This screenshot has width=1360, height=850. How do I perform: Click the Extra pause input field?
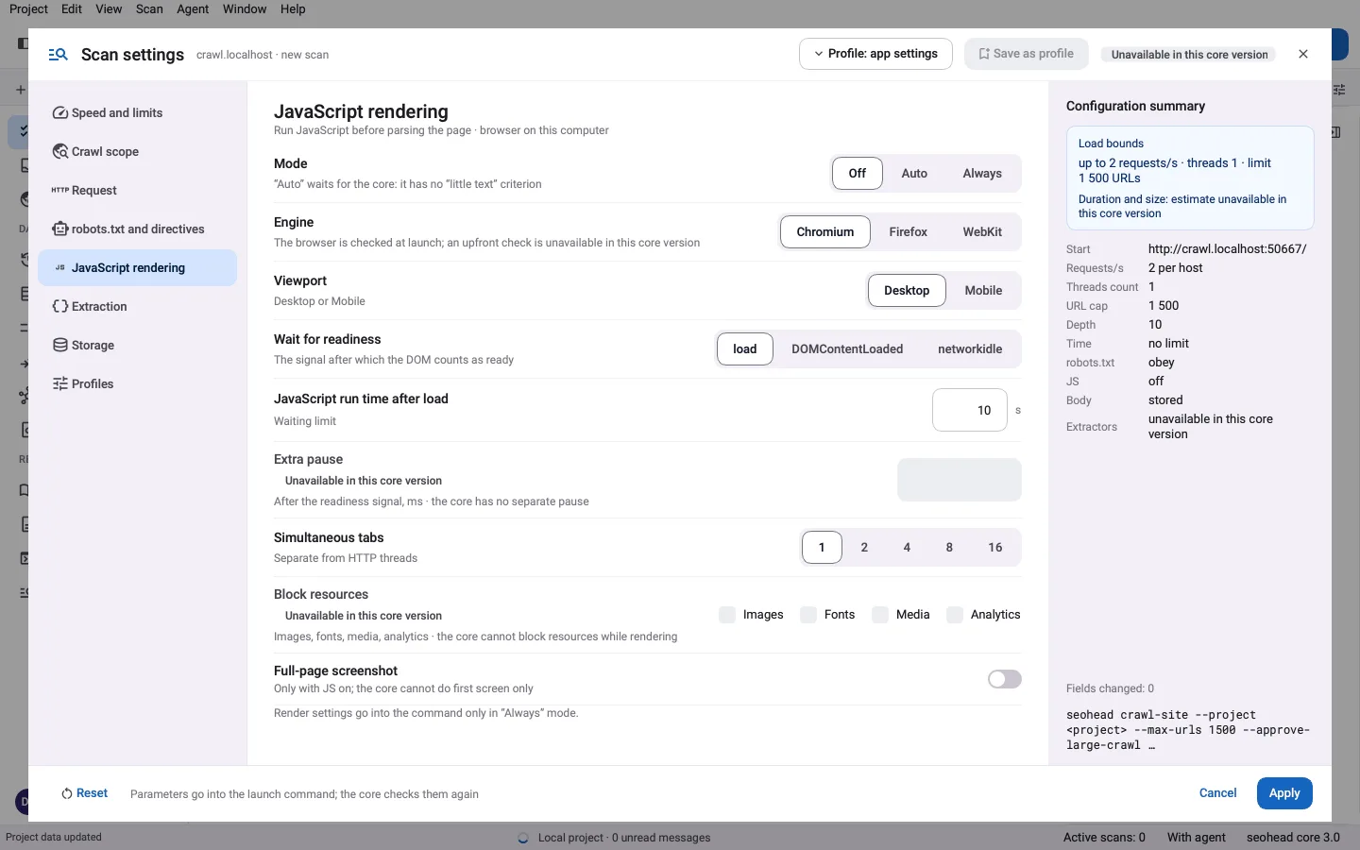point(960,481)
